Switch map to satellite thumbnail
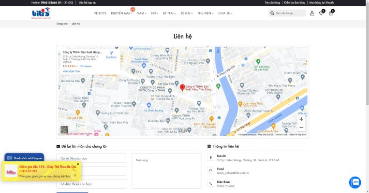Image resolution: width=369 pixels, height=193 pixels. pyautogui.click(x=64, y=129)
